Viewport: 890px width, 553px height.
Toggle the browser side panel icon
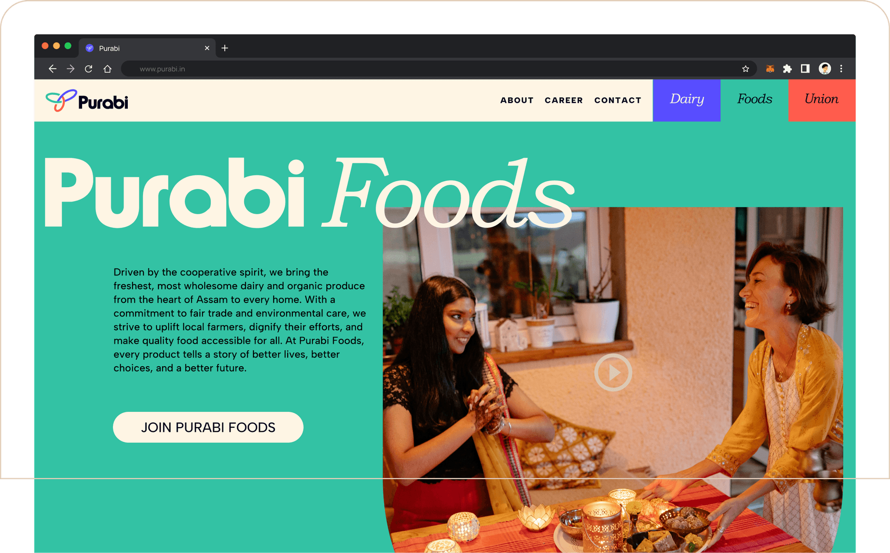(805, 69)
